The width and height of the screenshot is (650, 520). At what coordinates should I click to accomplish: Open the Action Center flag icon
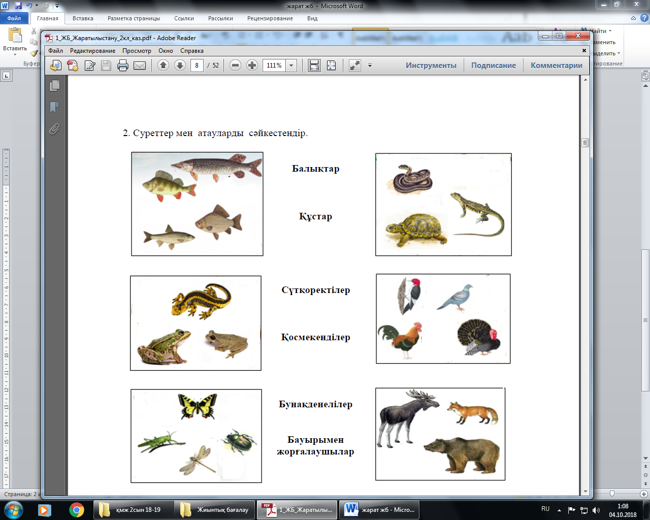pos(572,510)
